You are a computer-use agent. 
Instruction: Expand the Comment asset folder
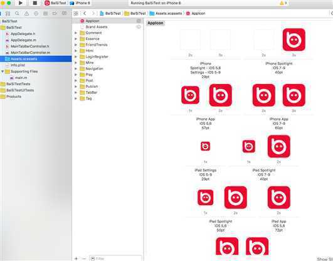(x=76, y=33)
